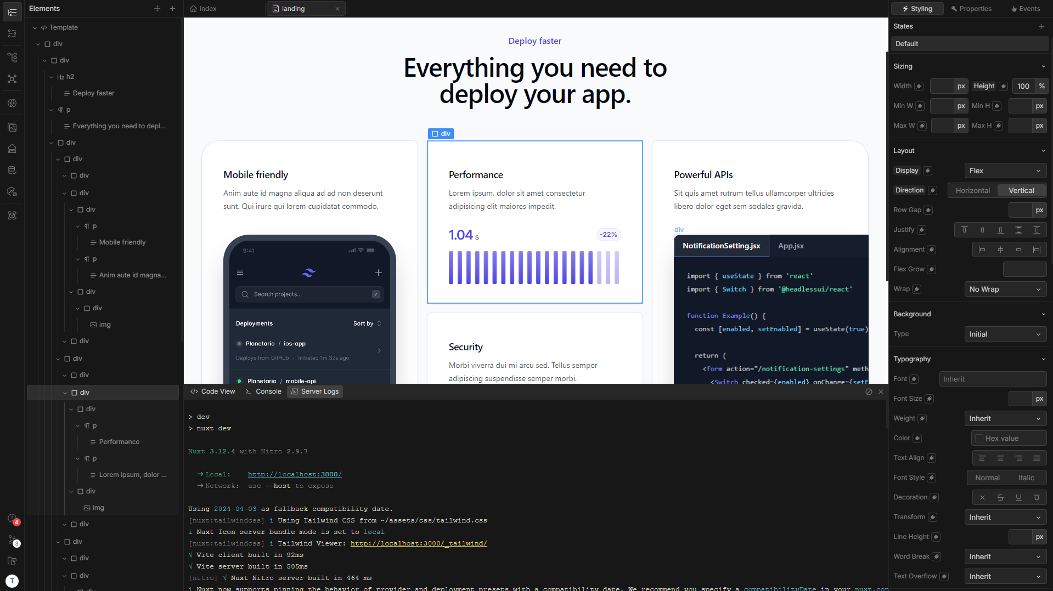Click the Font input field
This screenshot has width=1053, height=591.
[993, 379]
